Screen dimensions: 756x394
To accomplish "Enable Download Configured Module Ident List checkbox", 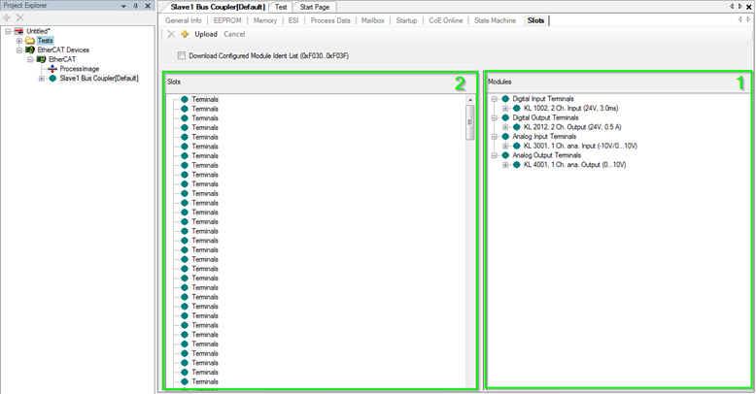I will (182, 56).
